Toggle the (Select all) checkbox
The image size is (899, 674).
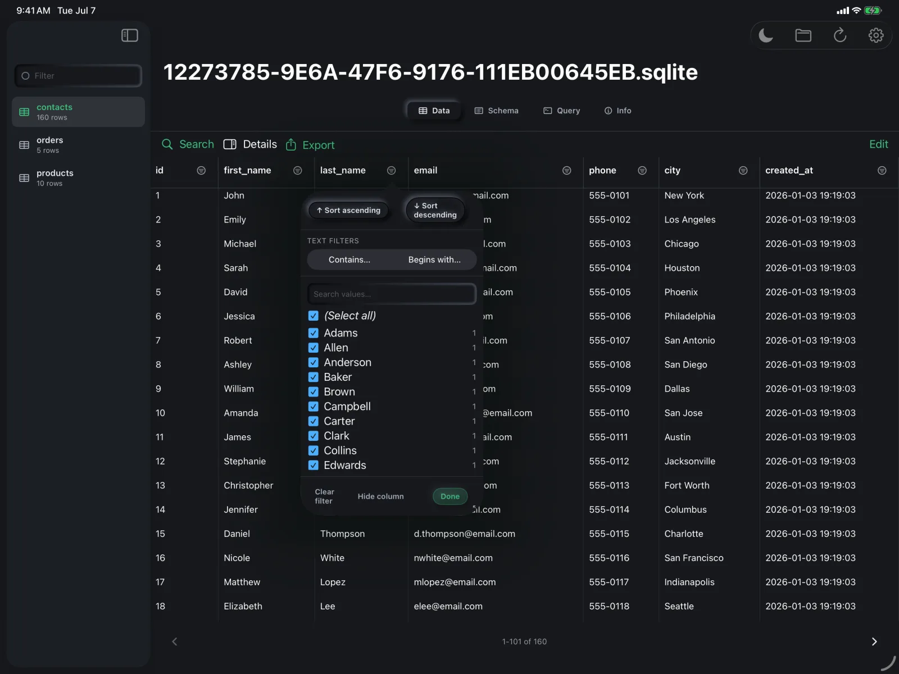314,316
